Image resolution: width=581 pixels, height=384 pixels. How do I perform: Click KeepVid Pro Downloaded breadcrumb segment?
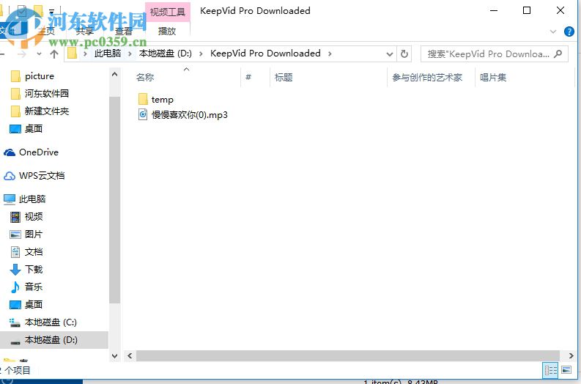(x=265, y=53)
